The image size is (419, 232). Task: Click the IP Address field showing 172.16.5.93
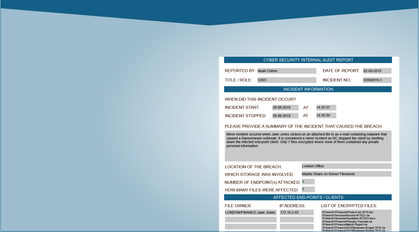click(296, 212)
